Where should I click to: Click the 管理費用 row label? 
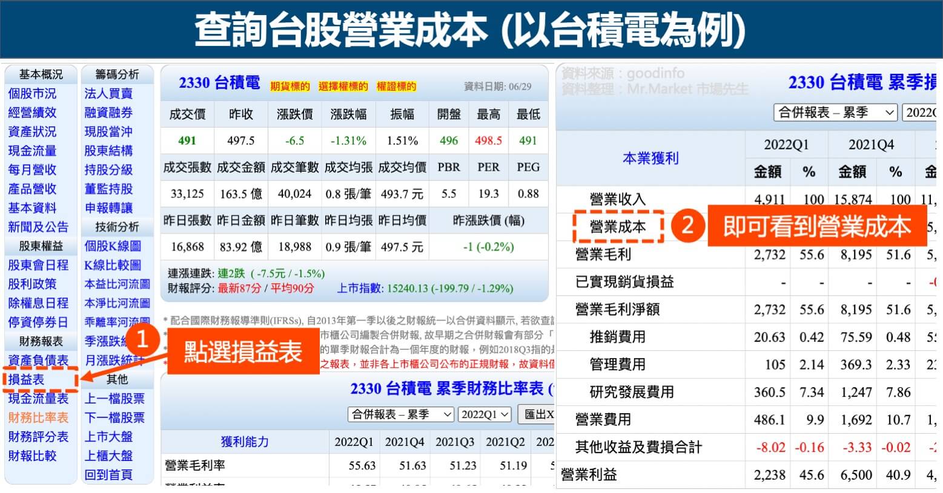click(x=618, y=364)
